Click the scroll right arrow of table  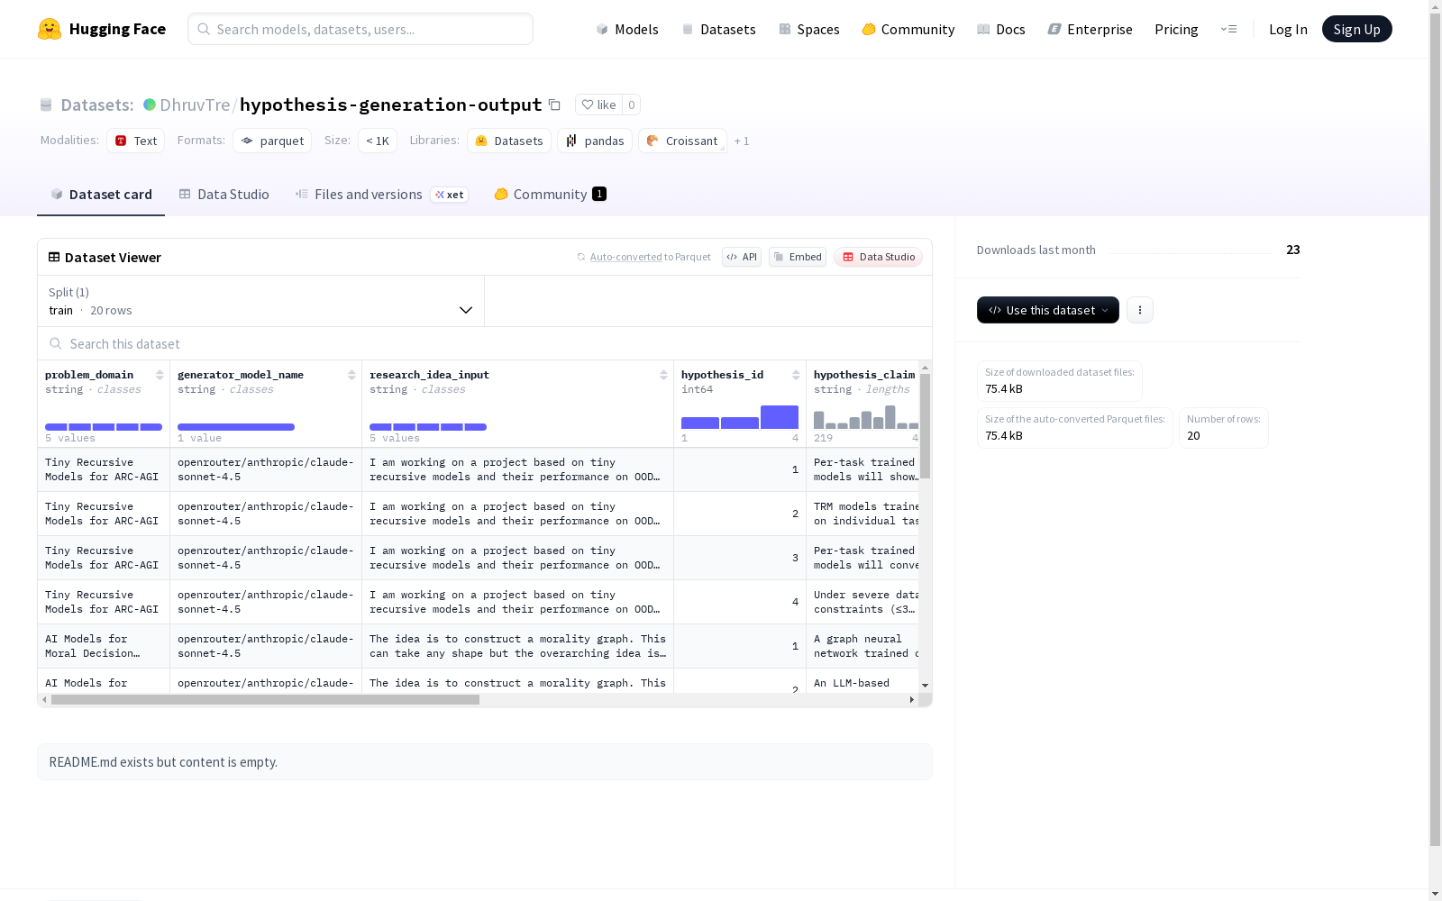coord(912,699)
